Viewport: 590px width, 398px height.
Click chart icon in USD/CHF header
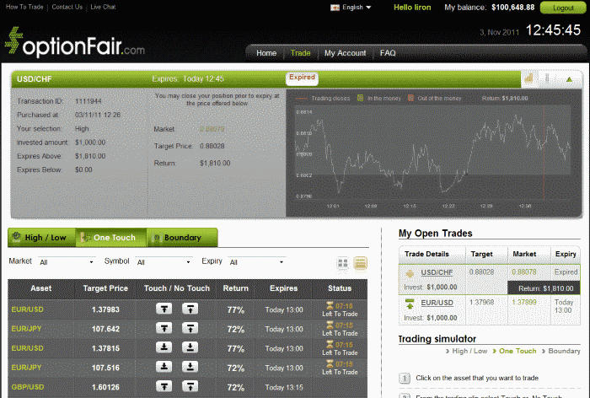point(529,78)
